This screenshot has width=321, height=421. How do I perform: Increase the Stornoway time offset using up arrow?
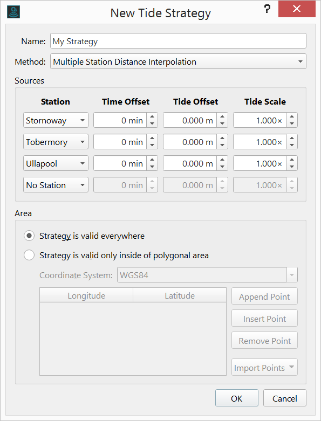(152, 117)
